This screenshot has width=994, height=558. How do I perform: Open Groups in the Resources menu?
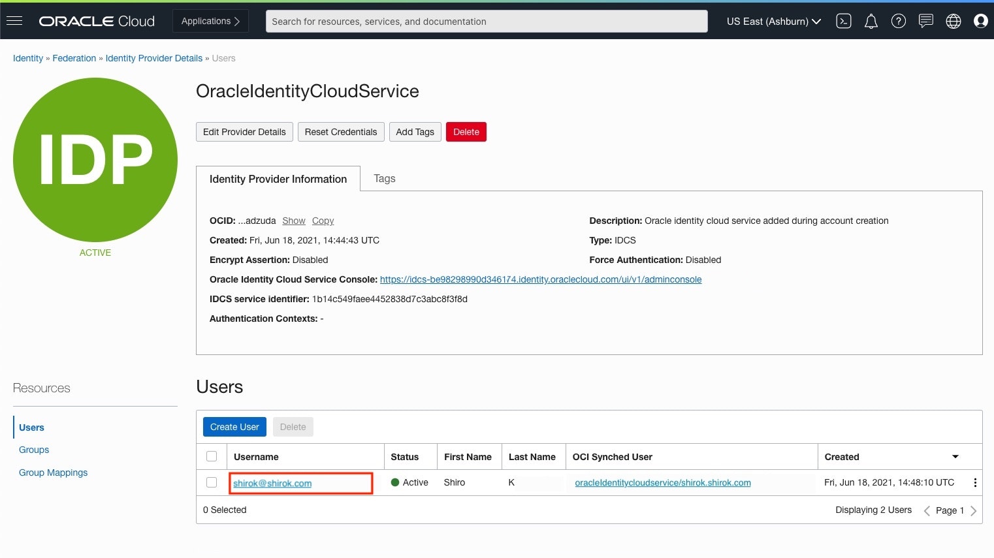tap(34, 450)
